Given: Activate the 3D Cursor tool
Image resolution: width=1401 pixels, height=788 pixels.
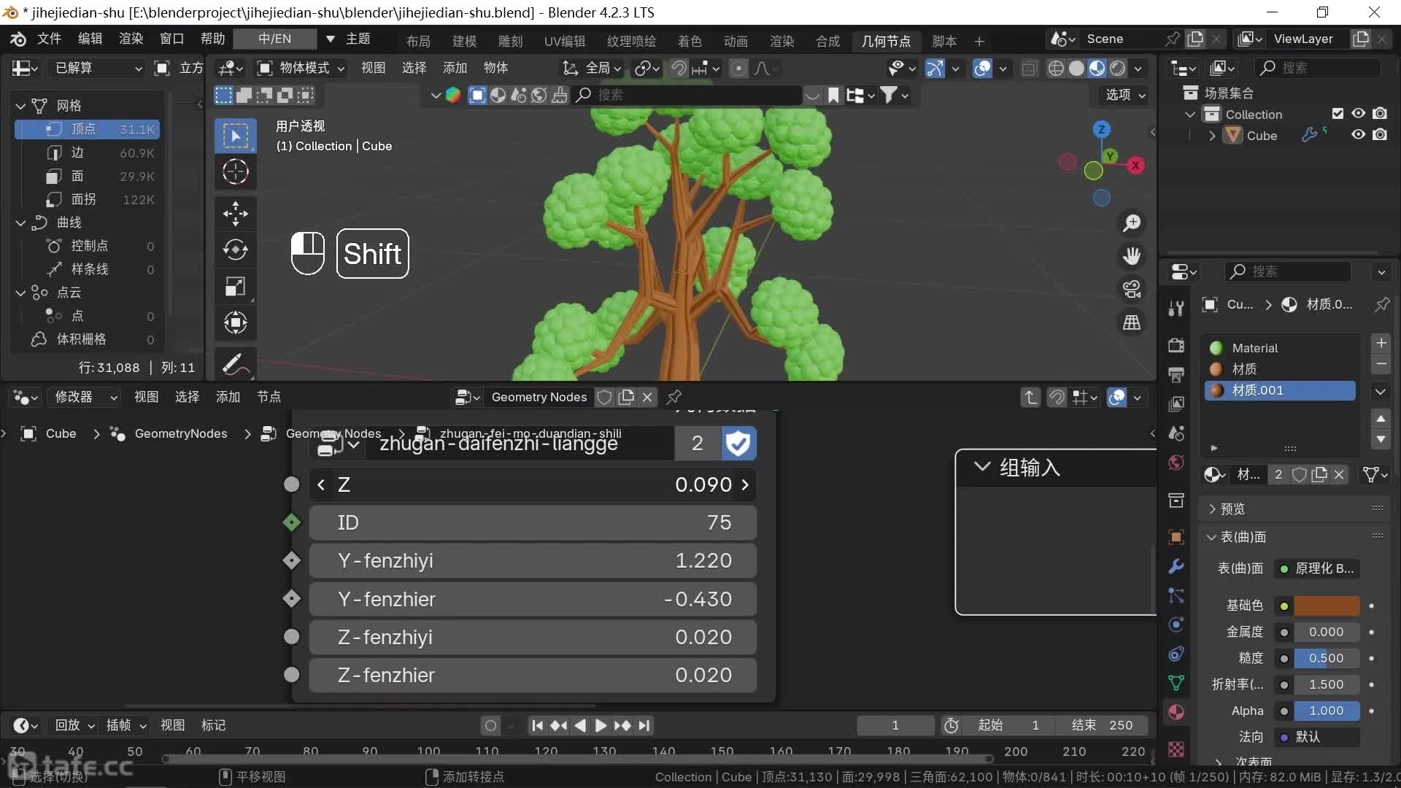Looking at the screenshot, I should click(235, 172).
